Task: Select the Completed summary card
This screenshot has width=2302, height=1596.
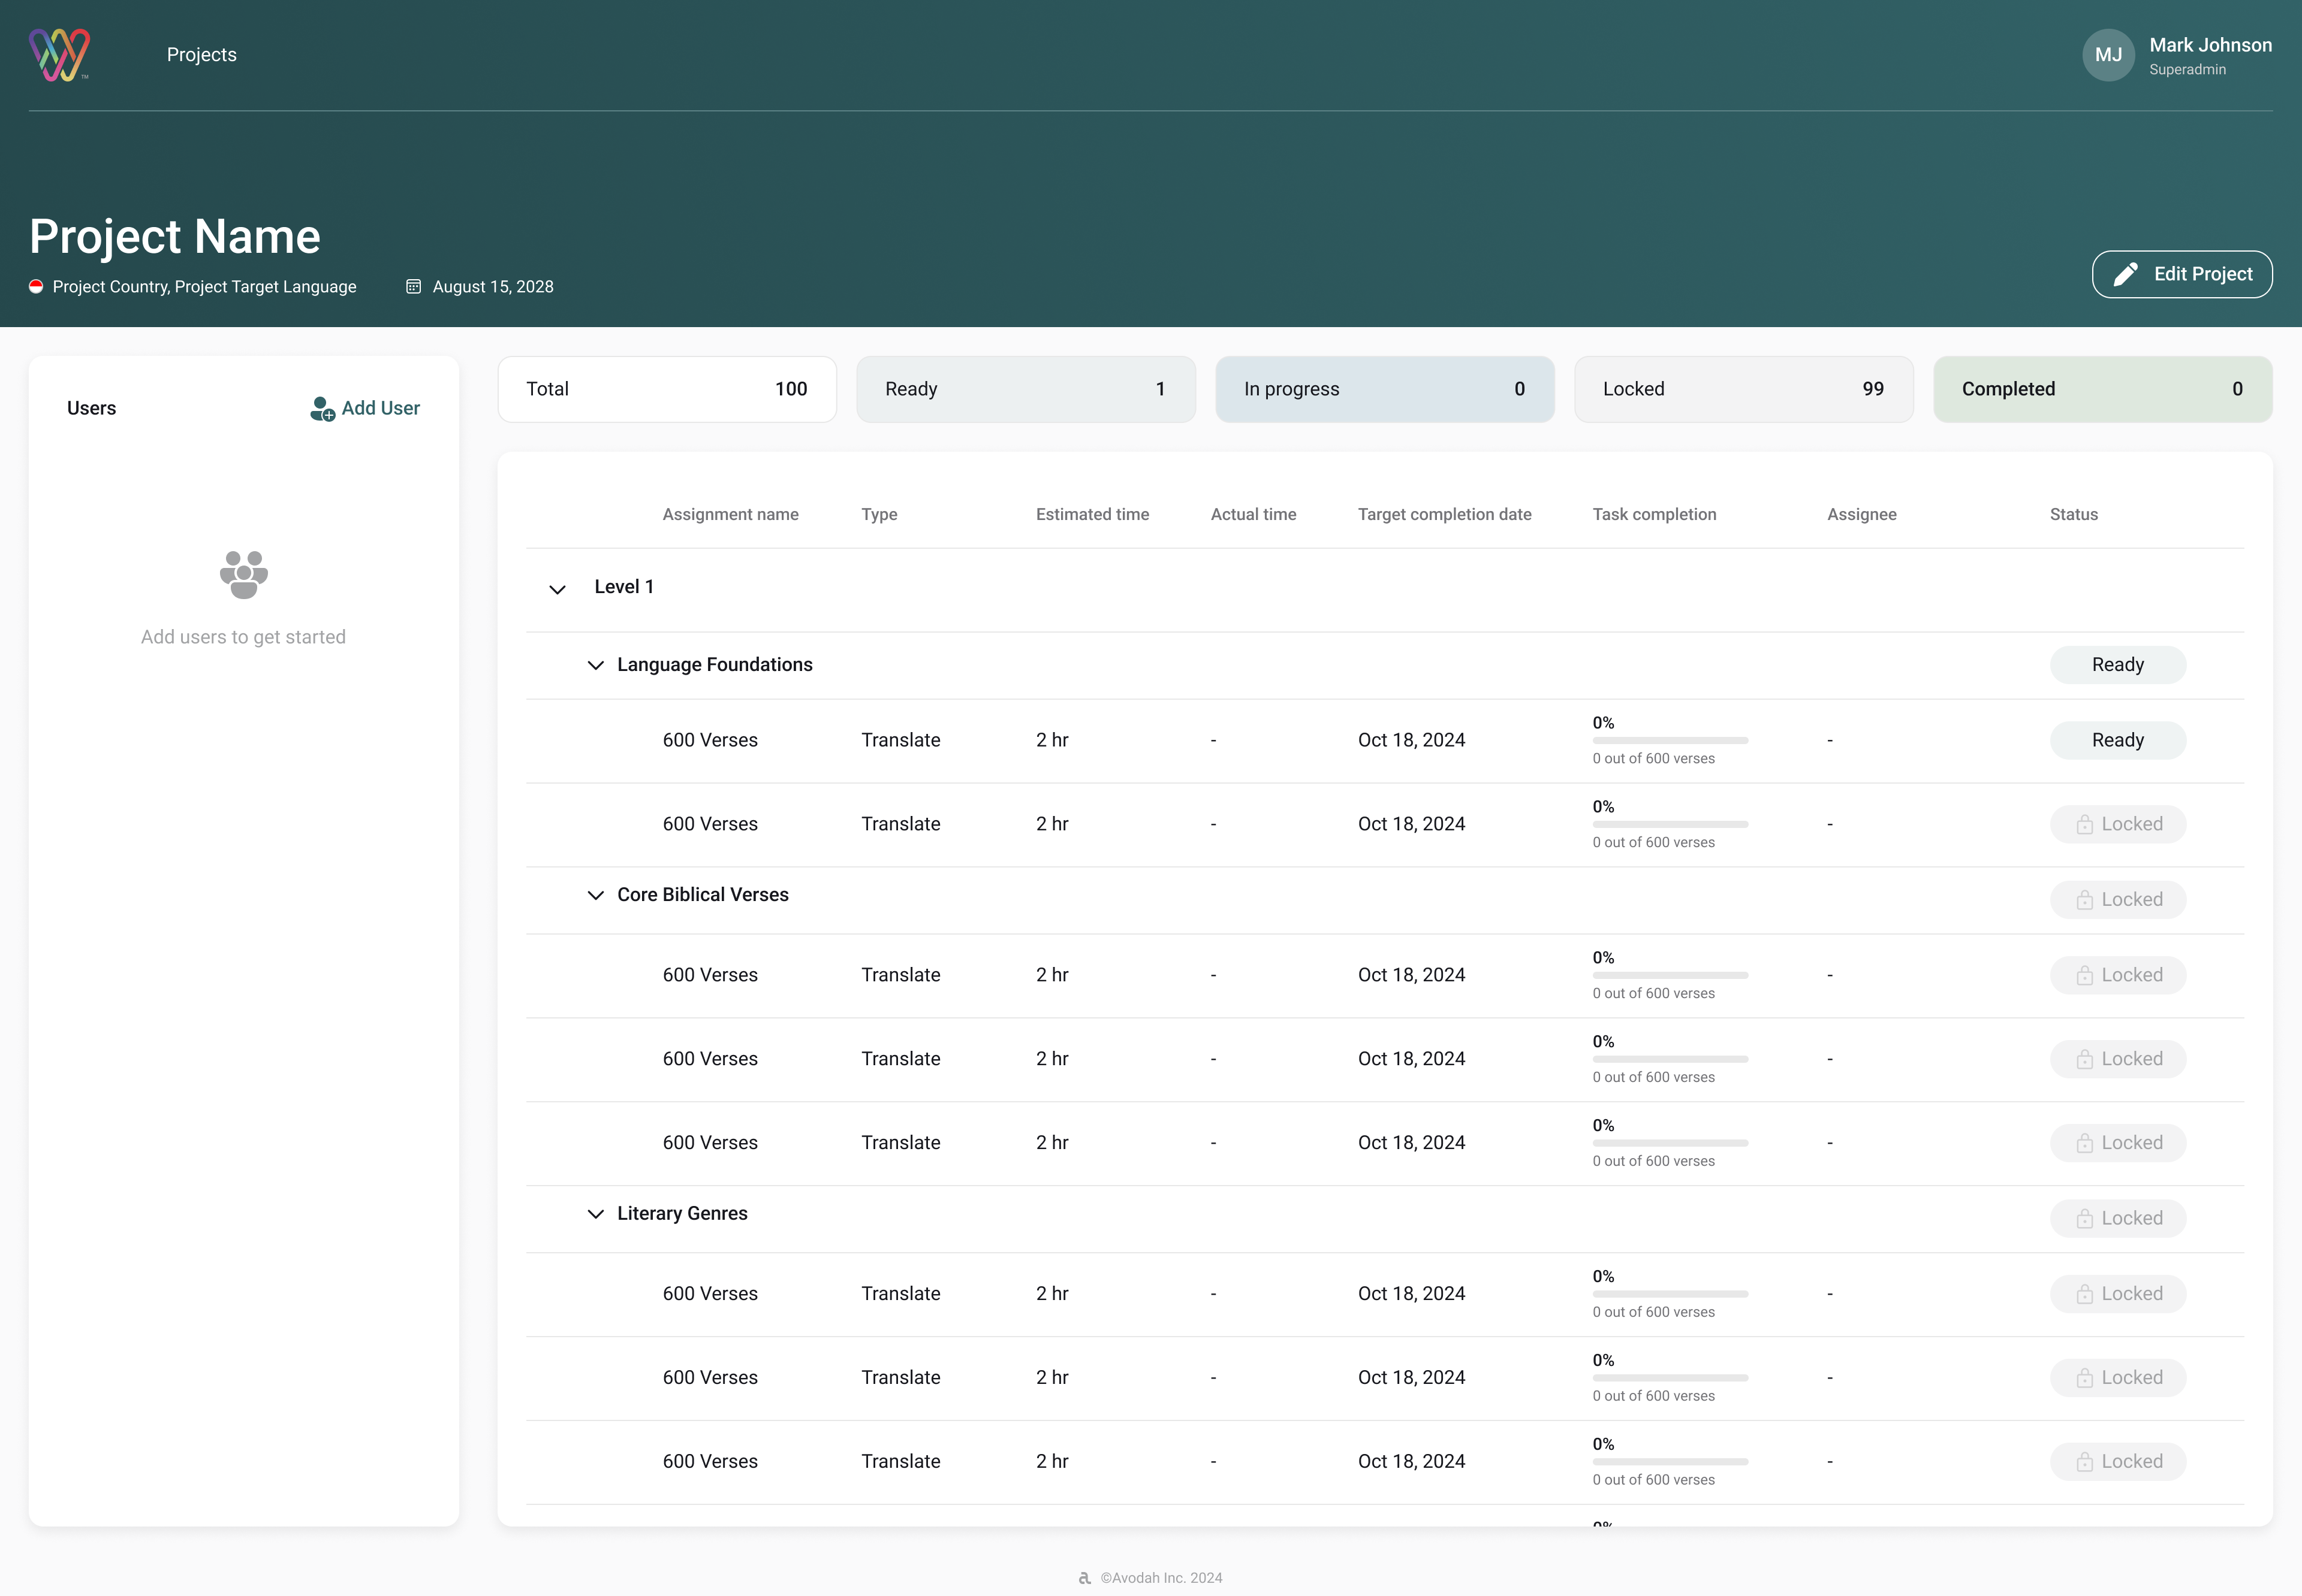Action: click(x=2104, y=389)
